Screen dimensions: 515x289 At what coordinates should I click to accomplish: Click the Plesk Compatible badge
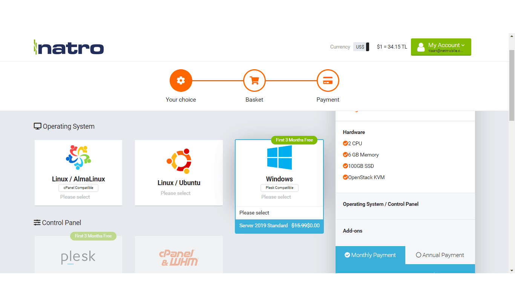279,188
